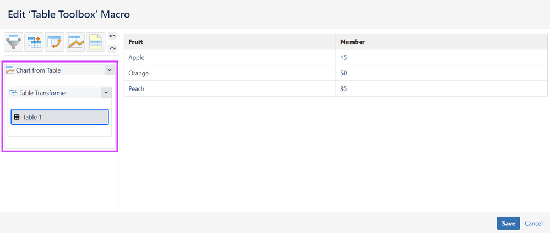Open the Table Transformer dropdown arrow
Viewport: 550px width, 233px height.
tap(106, 93)
